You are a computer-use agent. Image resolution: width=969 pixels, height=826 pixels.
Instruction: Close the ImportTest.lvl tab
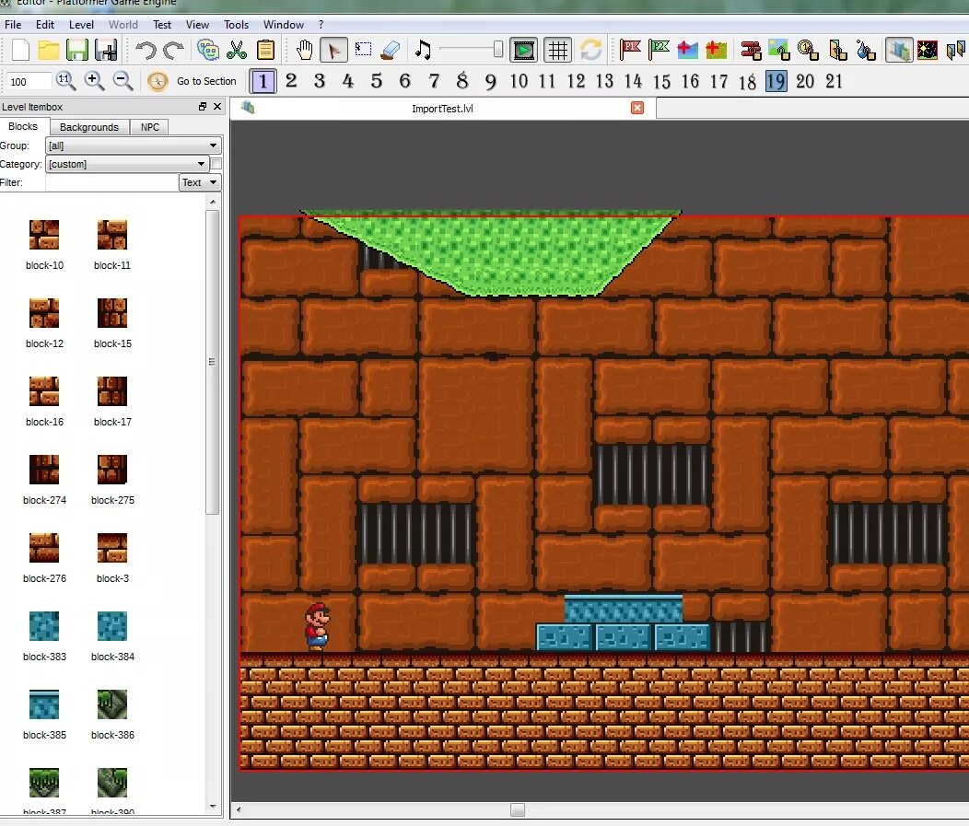637,108
